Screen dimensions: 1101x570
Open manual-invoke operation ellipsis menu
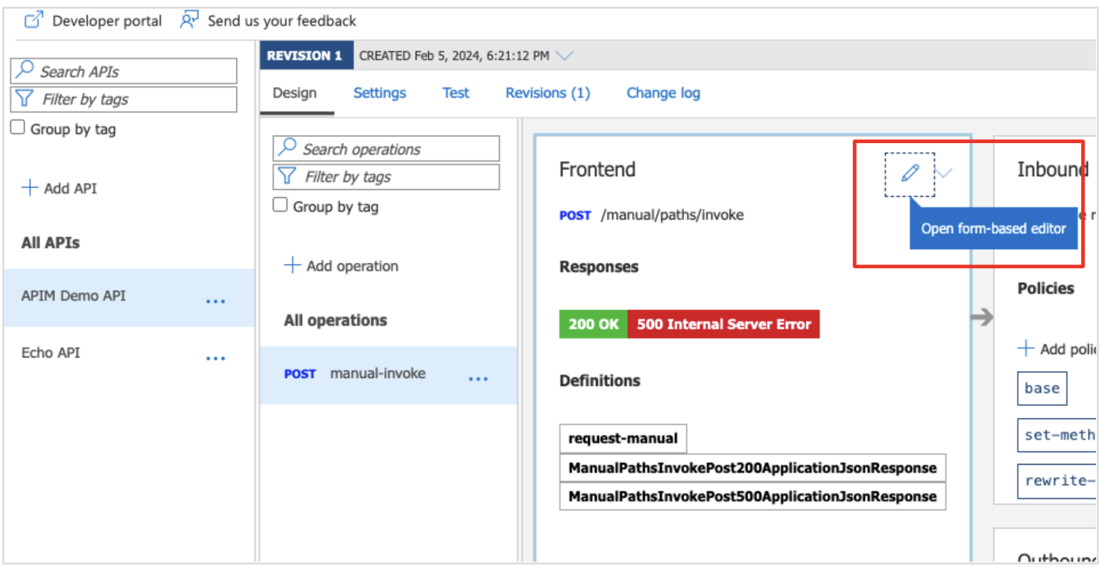tap(478, 379)
